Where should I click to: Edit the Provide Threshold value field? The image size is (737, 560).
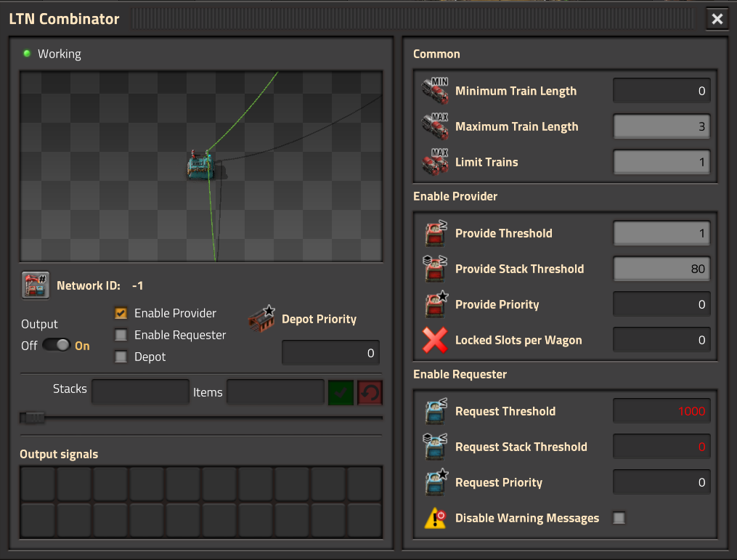(661, 233)
